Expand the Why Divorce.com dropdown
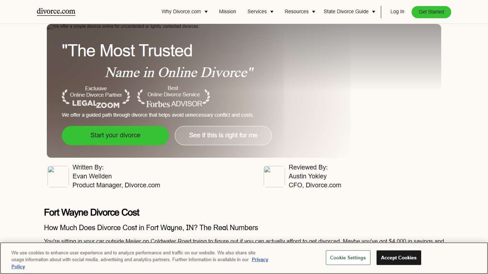This screenshot has height=274, width=488. pos(184,11)
